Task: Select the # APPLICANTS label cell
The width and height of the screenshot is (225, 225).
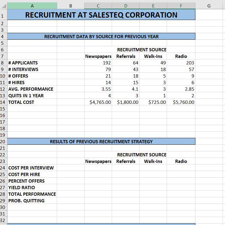Action: (32, 63)
